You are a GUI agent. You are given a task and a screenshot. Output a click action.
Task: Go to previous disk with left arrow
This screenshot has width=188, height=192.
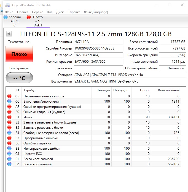point(9,34)
